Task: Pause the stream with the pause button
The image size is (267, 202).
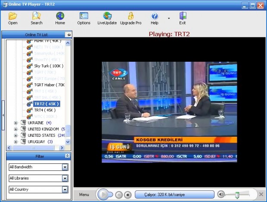Action: (x=119, y=195)
